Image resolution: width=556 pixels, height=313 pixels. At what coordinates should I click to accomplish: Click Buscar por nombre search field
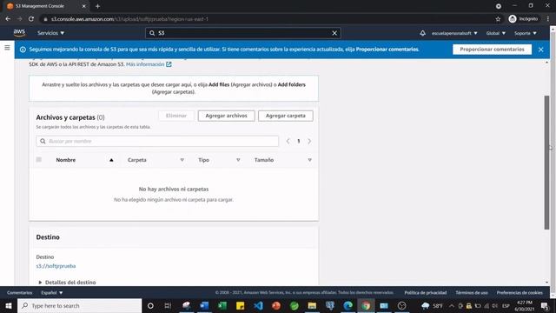pos(157,141)
